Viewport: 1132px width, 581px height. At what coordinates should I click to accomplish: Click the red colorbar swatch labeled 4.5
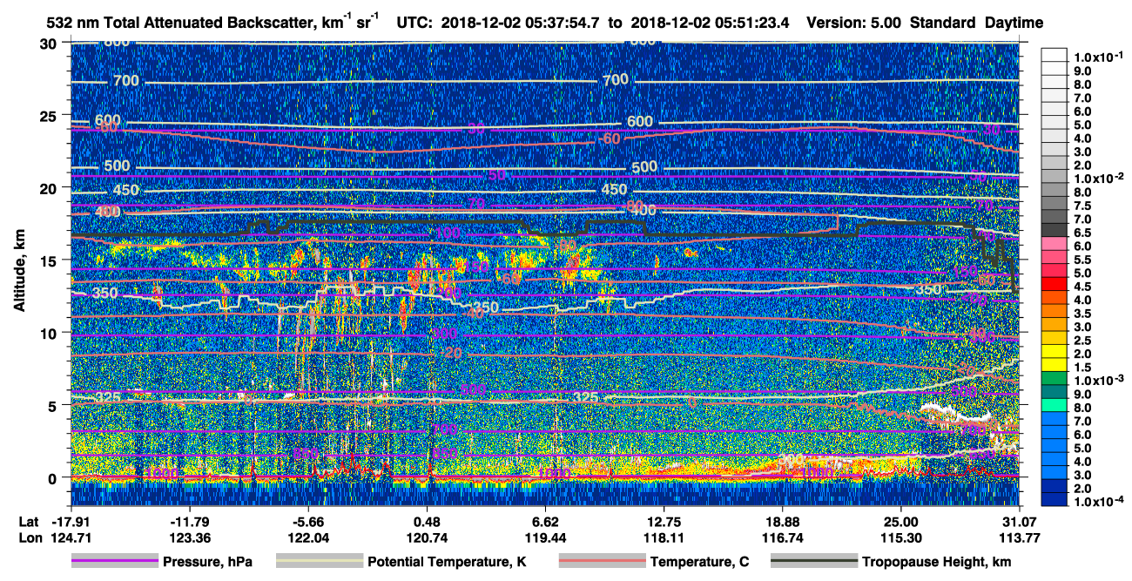1055,285
